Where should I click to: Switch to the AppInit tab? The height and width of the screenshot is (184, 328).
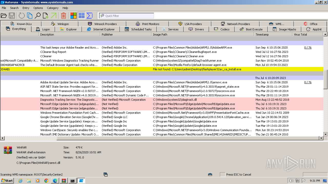(314, 29)
